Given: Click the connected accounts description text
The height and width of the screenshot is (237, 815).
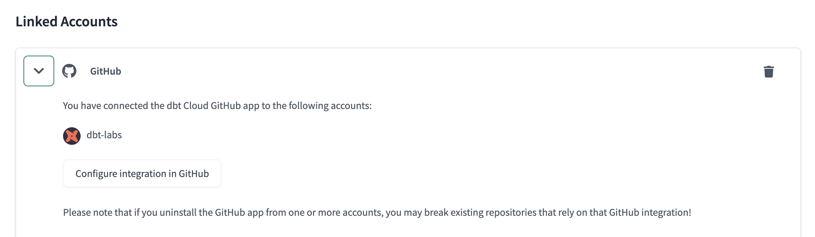Looking at the screenshot, I should 217,105.
